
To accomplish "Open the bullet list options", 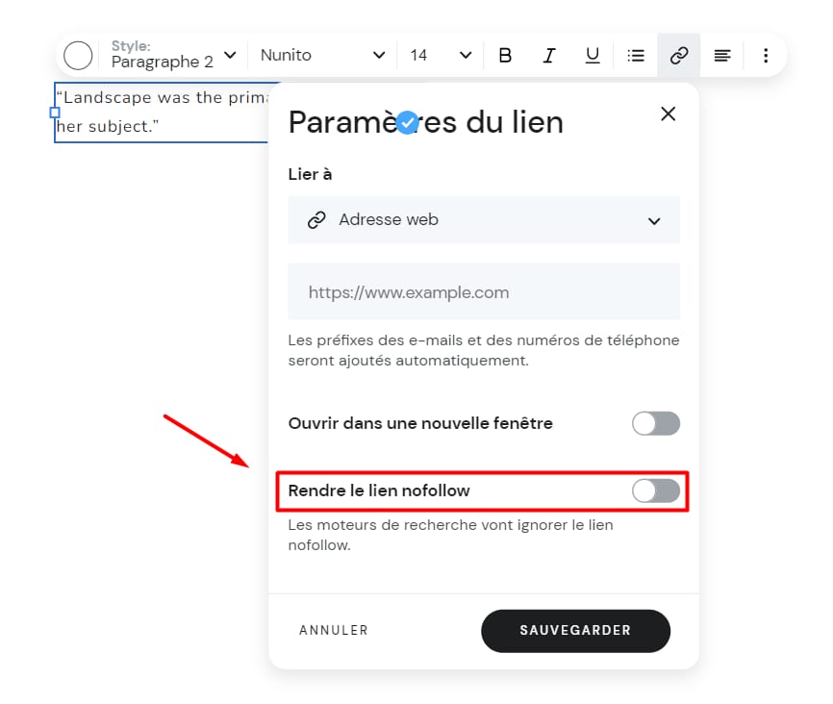I will pyautogui.click(x=636, y=56).
